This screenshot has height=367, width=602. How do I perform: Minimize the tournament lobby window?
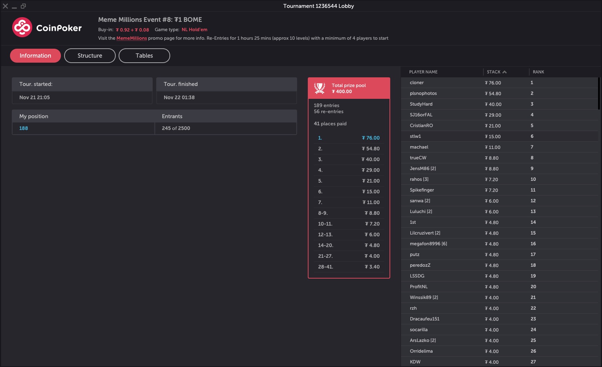[14, 6]
